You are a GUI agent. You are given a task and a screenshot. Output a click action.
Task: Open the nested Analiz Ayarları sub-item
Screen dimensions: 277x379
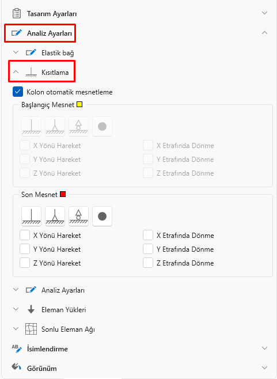click(63, 290)
